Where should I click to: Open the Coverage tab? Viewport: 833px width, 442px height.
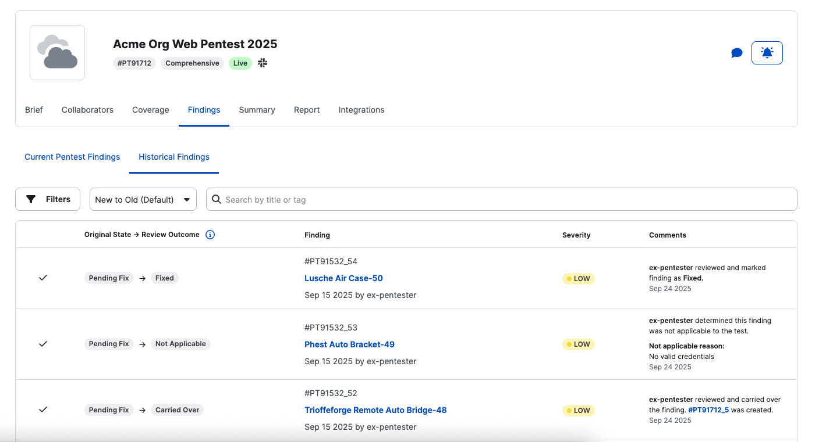[150, 110]
